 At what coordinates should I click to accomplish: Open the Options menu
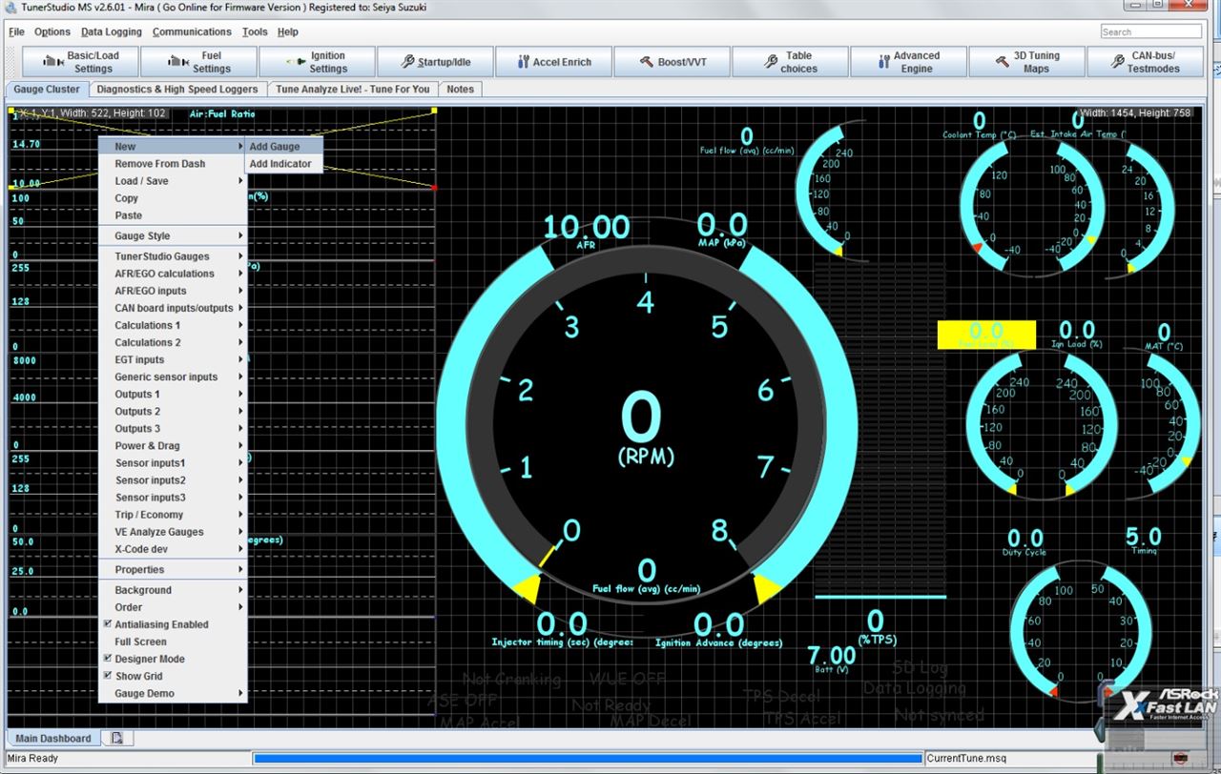click(x=52, y=31)
